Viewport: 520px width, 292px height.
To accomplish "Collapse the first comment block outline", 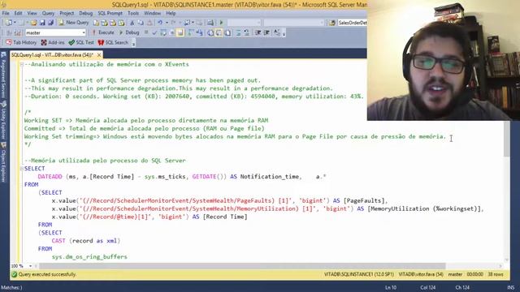I will pyautogui.click(x=22, y=64).
